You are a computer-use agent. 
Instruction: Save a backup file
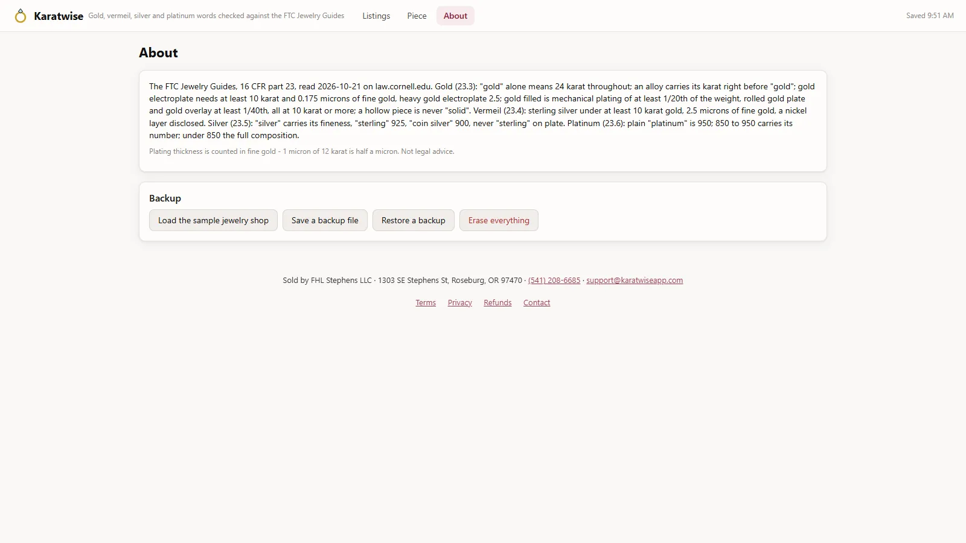325,220
